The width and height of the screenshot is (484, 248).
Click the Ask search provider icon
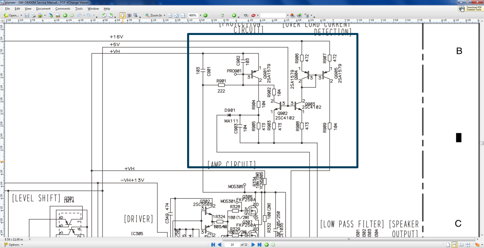pos(253,15)
